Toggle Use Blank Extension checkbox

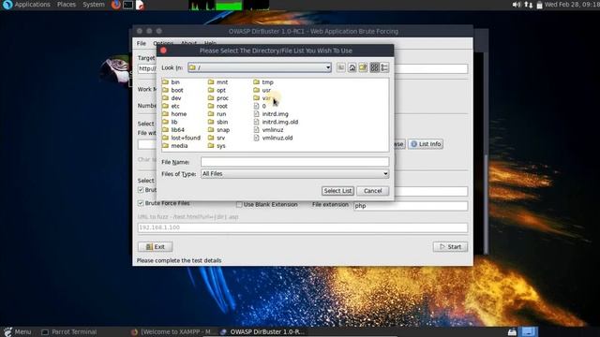[x=239, y=205]
